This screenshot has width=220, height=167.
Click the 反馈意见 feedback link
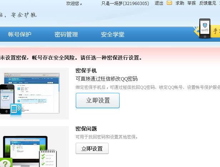pos(207,3)
